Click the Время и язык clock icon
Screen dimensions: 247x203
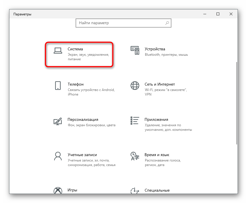coord(135,156)
